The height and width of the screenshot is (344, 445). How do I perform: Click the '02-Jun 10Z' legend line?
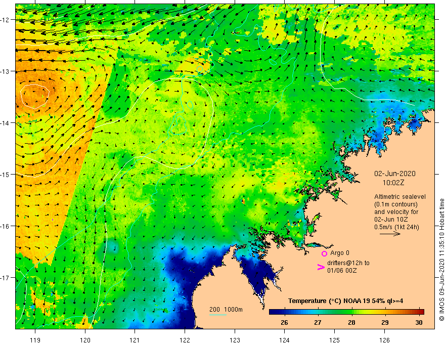391,220
